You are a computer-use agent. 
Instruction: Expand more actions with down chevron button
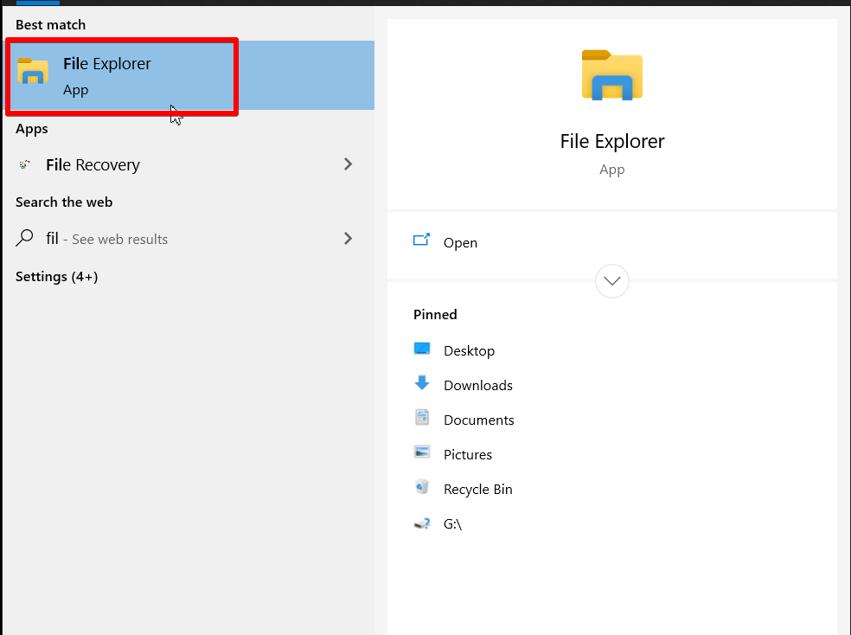coord(612,281)
